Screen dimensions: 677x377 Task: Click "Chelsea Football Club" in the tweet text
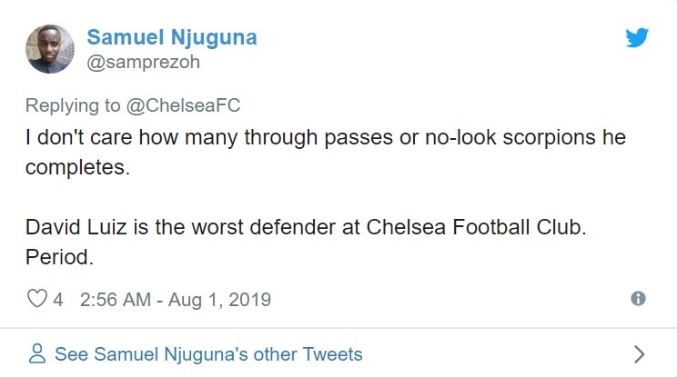tap(473, 226)
